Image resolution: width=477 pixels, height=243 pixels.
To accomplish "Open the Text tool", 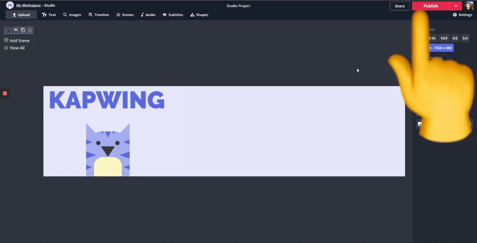I will 49,15.
